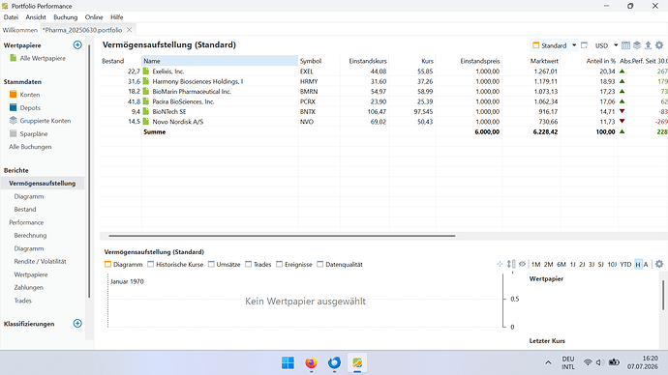Viewport: 668px width, 375px height.
Task: Click the document icon next to BioNTech SE
Action: [146, 111]
